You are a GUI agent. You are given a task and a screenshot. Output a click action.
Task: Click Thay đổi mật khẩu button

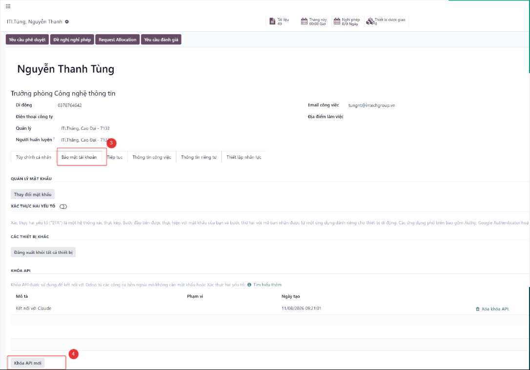[x=32, y=194]
